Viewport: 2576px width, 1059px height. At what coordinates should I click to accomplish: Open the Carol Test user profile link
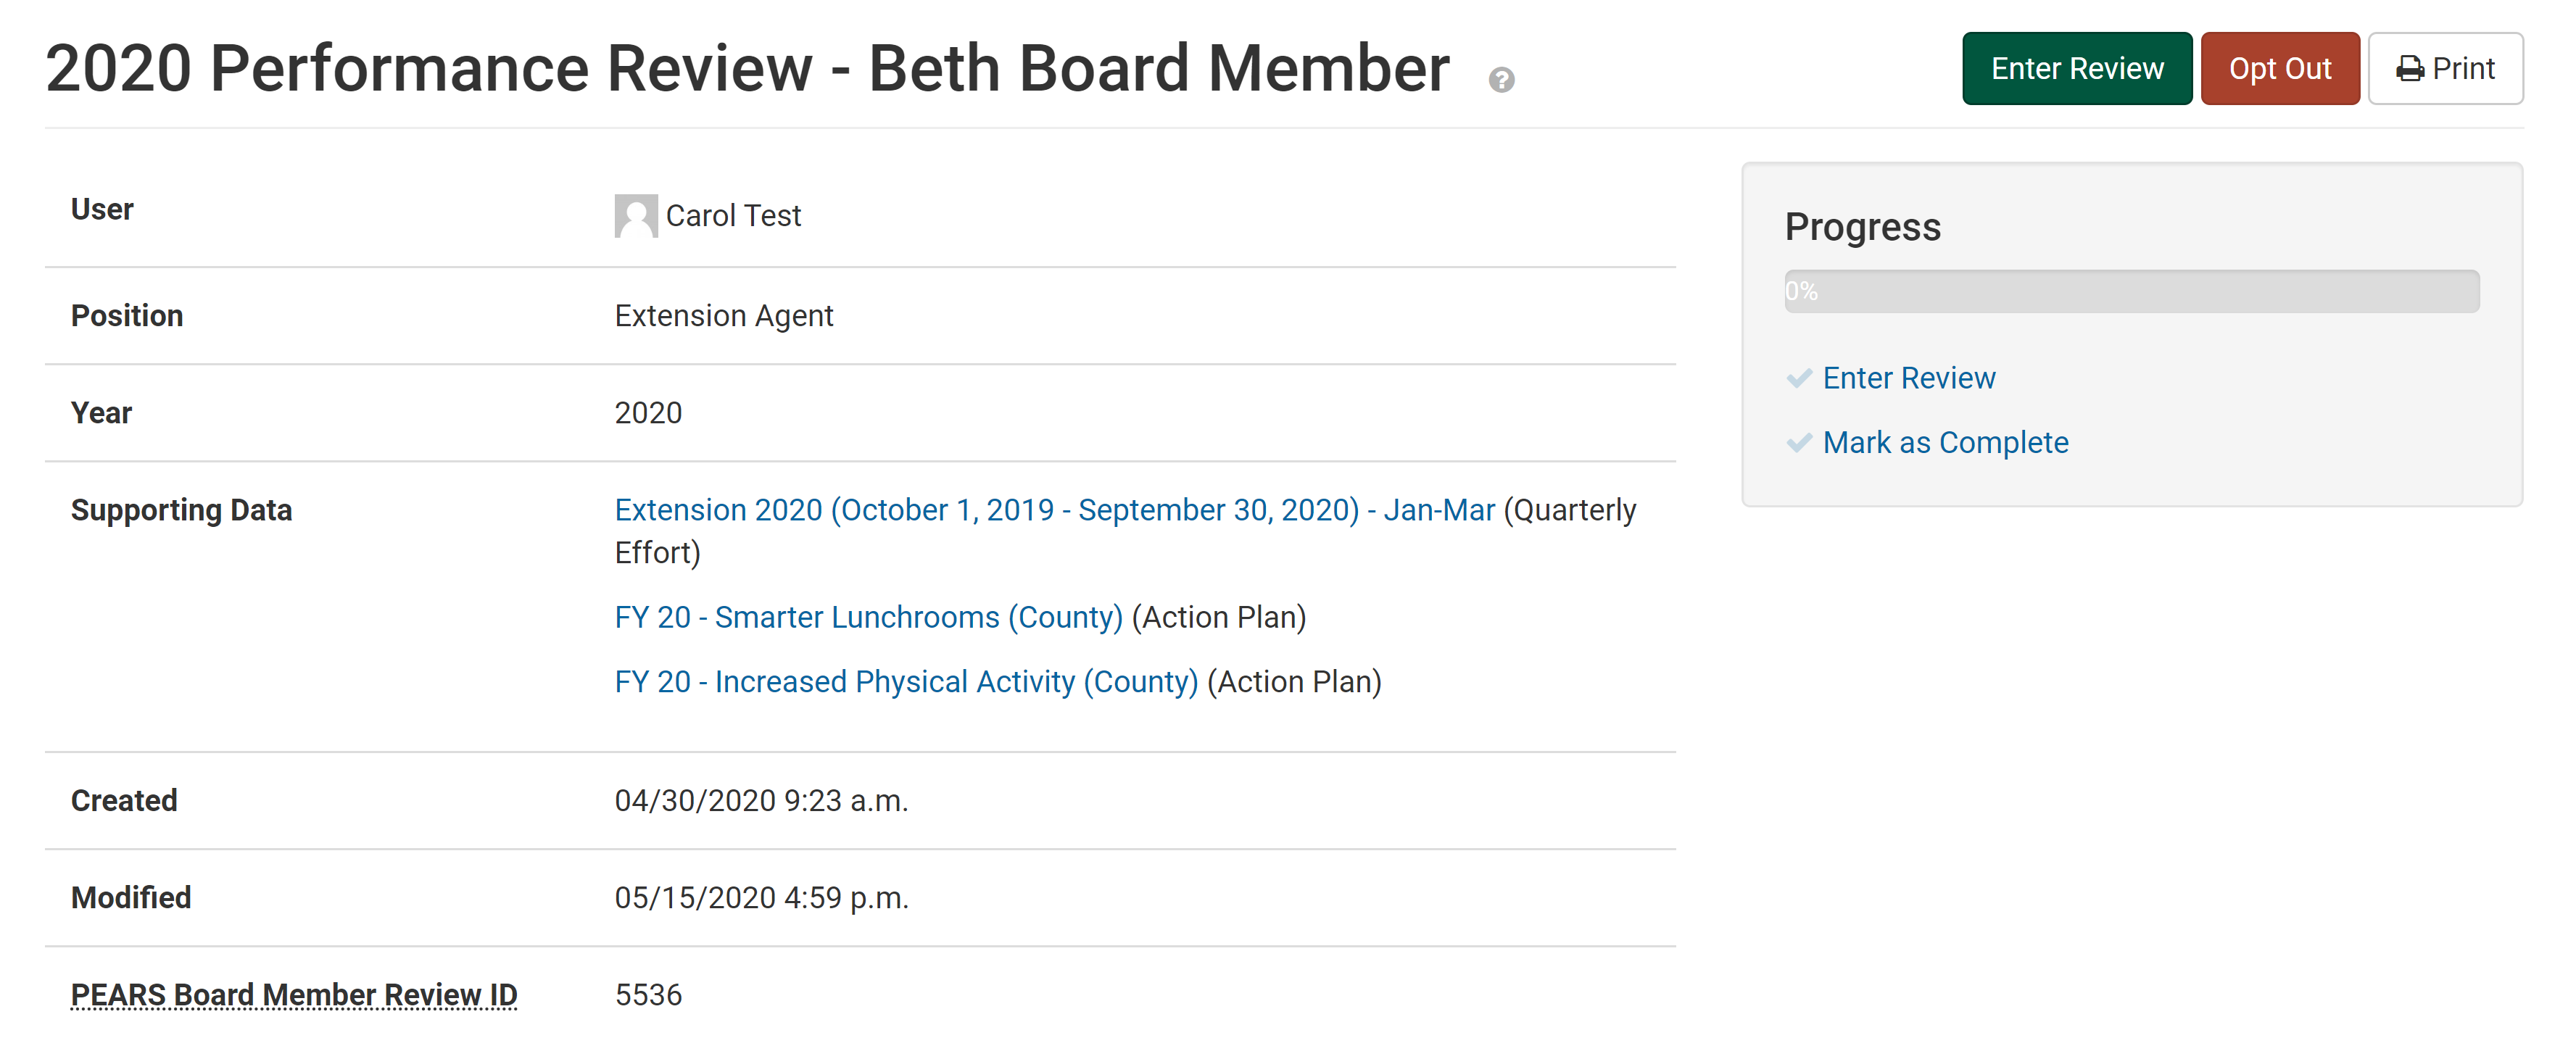(734, 215)
